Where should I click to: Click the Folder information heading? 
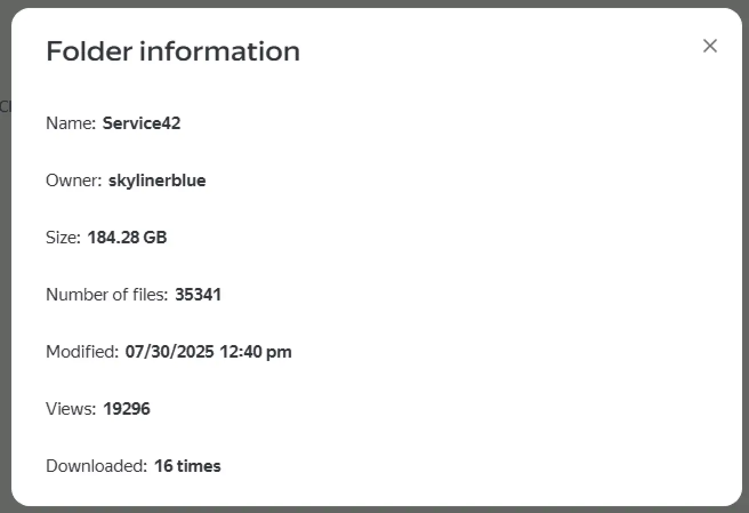point(172,51)
